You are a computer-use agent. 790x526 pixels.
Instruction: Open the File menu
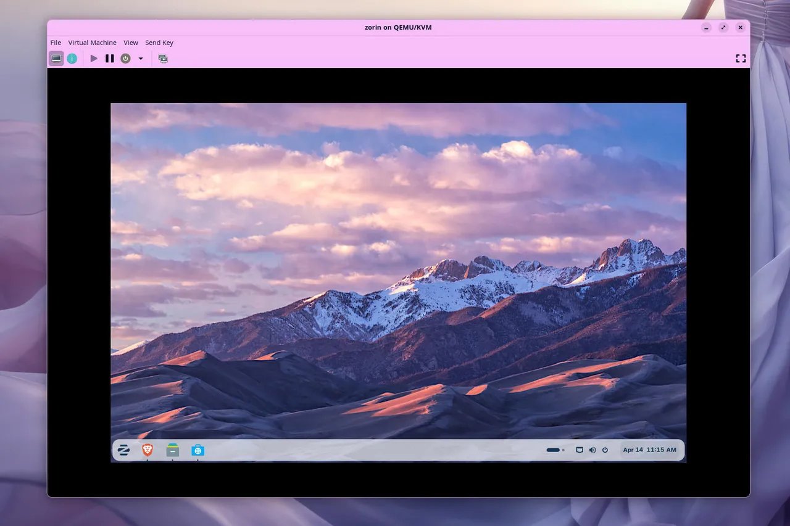pyautogui.click(x=56, y=43)
